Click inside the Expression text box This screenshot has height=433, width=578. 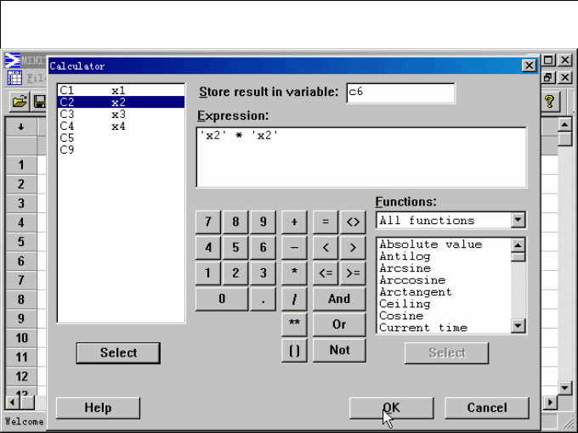pyautogui.click(x=361, y=157)
